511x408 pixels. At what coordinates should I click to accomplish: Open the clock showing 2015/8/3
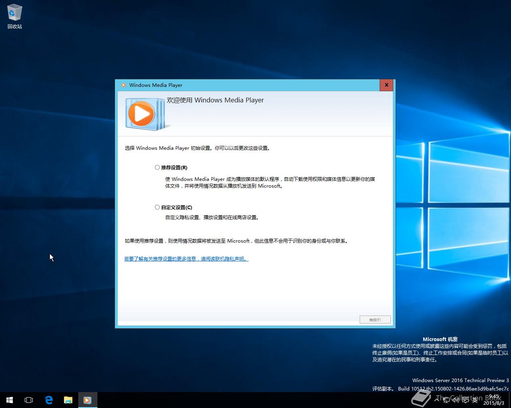(494, 400)
